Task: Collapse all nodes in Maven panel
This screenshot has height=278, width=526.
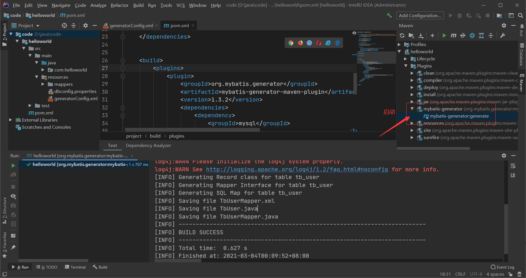Action: [x=491, y=35]
